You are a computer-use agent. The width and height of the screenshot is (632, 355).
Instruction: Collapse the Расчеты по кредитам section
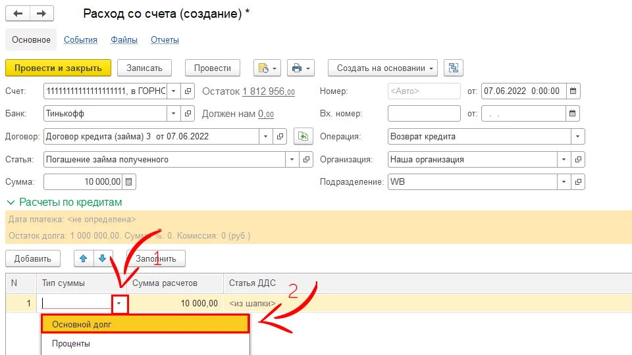pos(11,202)
